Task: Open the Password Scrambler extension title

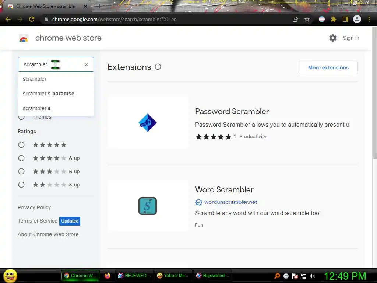Action: pos(232,111)
